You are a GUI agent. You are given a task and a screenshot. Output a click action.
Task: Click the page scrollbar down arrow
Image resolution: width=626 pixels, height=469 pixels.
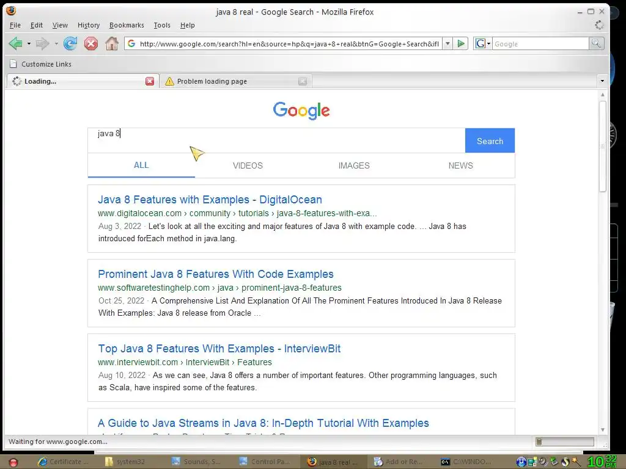602,430
